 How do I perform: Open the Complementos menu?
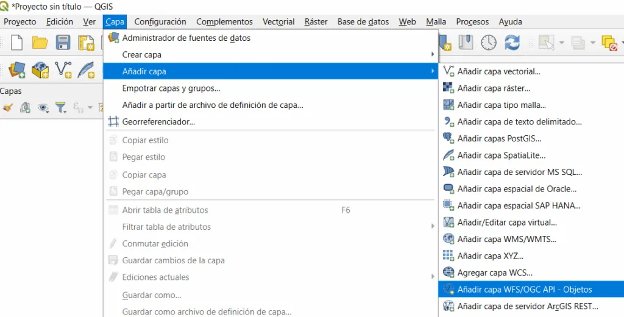coord(224,21)
